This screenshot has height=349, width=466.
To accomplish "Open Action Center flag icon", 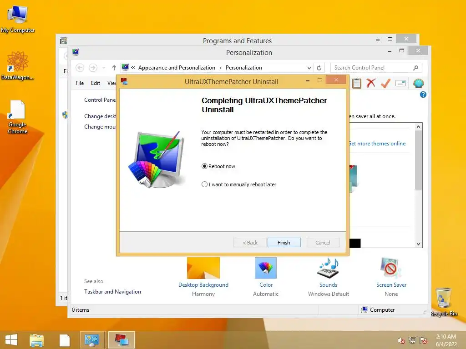I will coord(423,340).
